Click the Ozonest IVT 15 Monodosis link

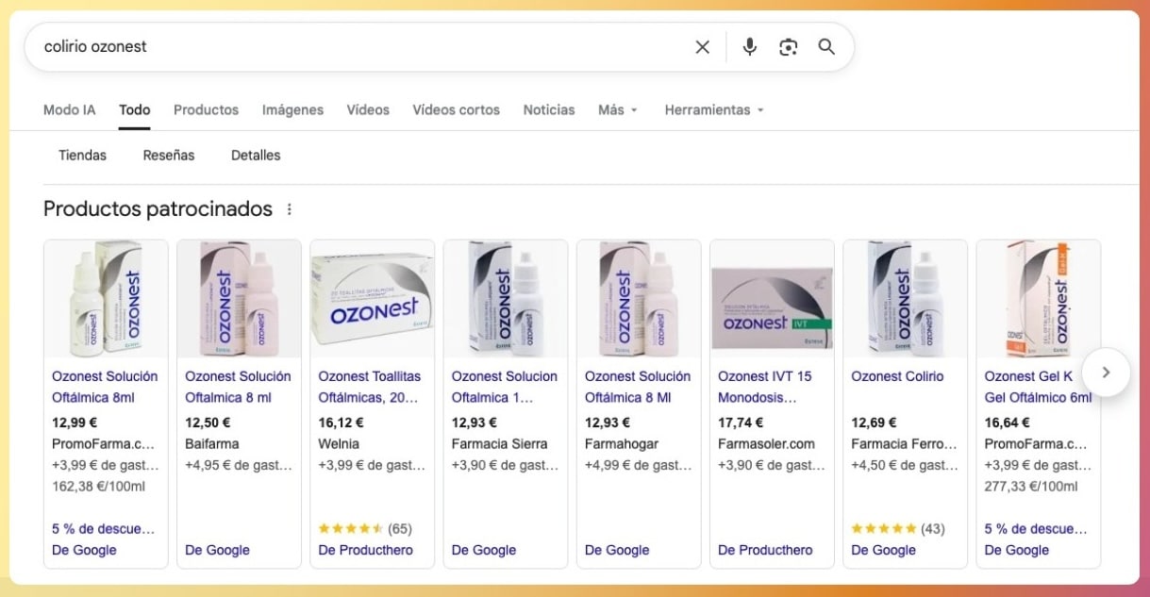(767, 386)
